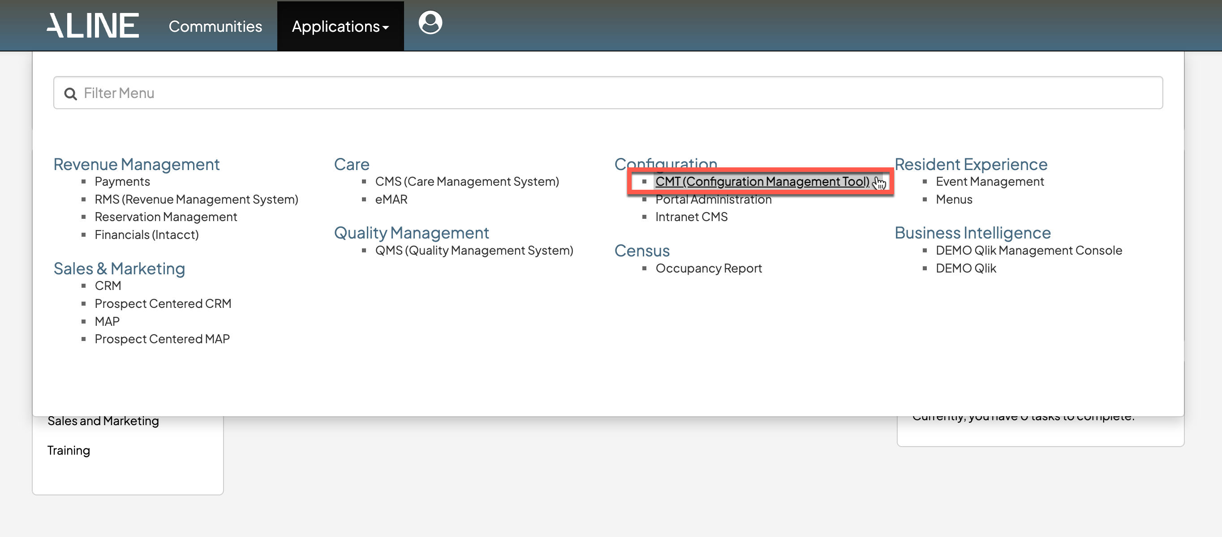1222x537 pixels.
Task: Select Training in the sidebar
Action: click(69, 450)
